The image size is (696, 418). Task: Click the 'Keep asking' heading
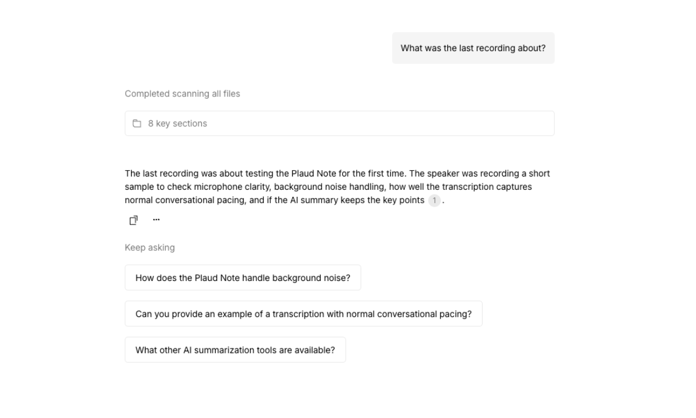click(x=150, y=248)
